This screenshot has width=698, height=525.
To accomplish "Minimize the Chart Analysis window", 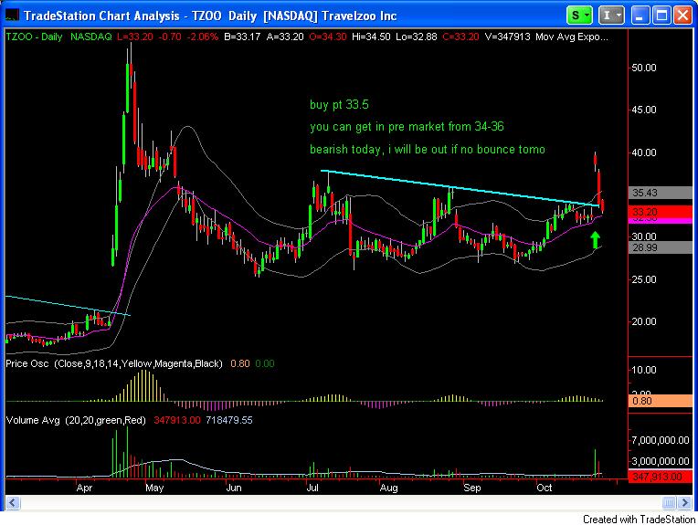I will pyautogui.click(x=640, y=16).
